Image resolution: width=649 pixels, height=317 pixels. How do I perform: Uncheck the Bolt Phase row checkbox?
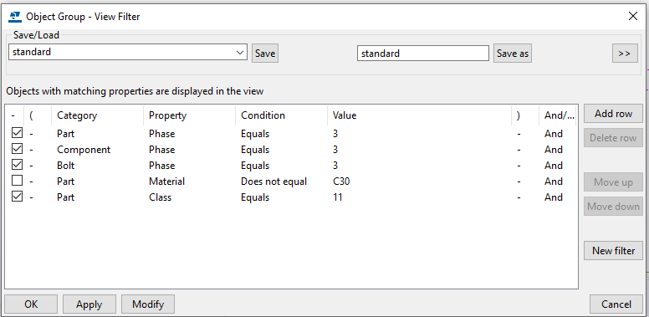(17, 165)
